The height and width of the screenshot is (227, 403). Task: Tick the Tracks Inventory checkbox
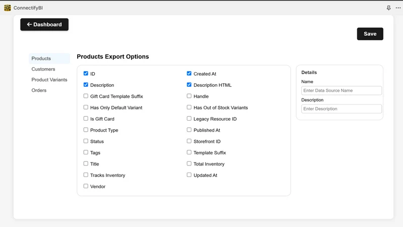click(x=86, y=175)
